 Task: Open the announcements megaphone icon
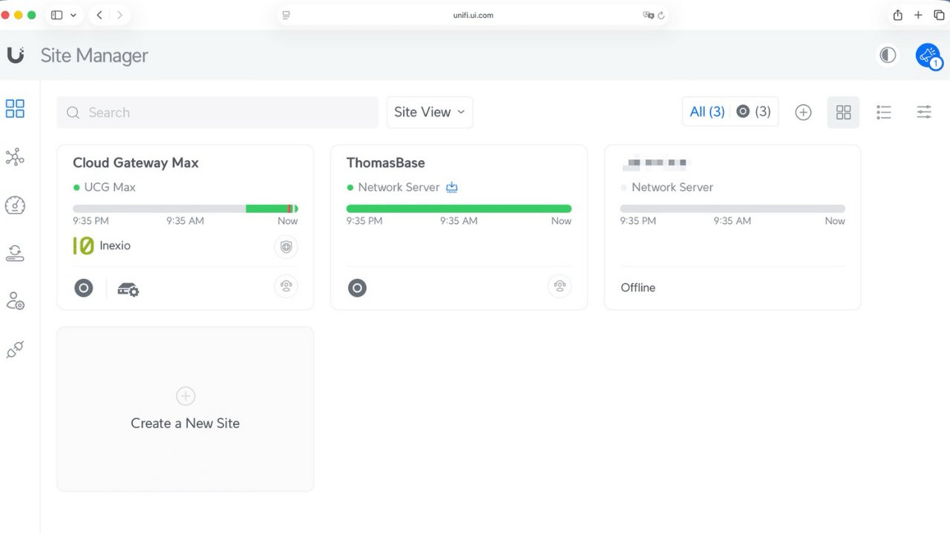[928, 56]
